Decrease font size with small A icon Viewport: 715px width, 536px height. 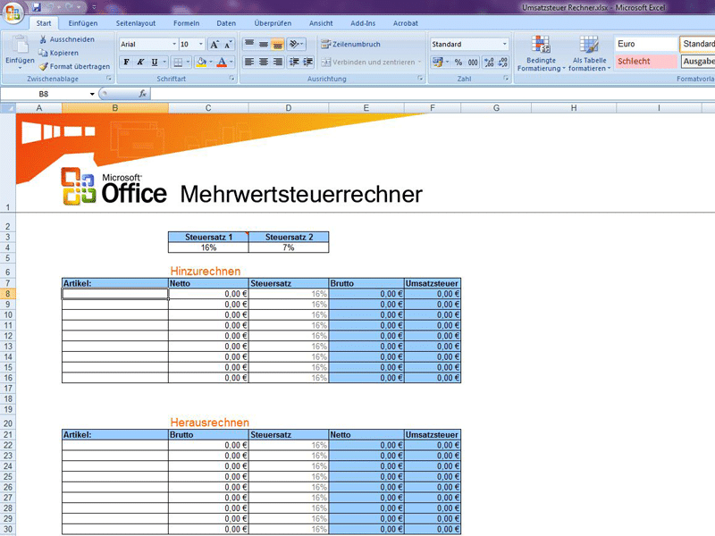click(228, 44)
